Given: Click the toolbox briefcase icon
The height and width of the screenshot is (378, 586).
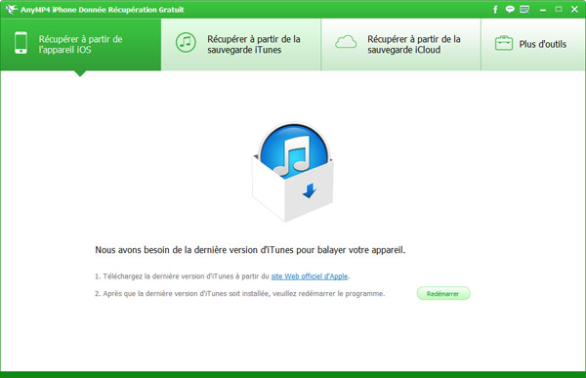Looking at the screenshot, I should (x=504, y=43).
